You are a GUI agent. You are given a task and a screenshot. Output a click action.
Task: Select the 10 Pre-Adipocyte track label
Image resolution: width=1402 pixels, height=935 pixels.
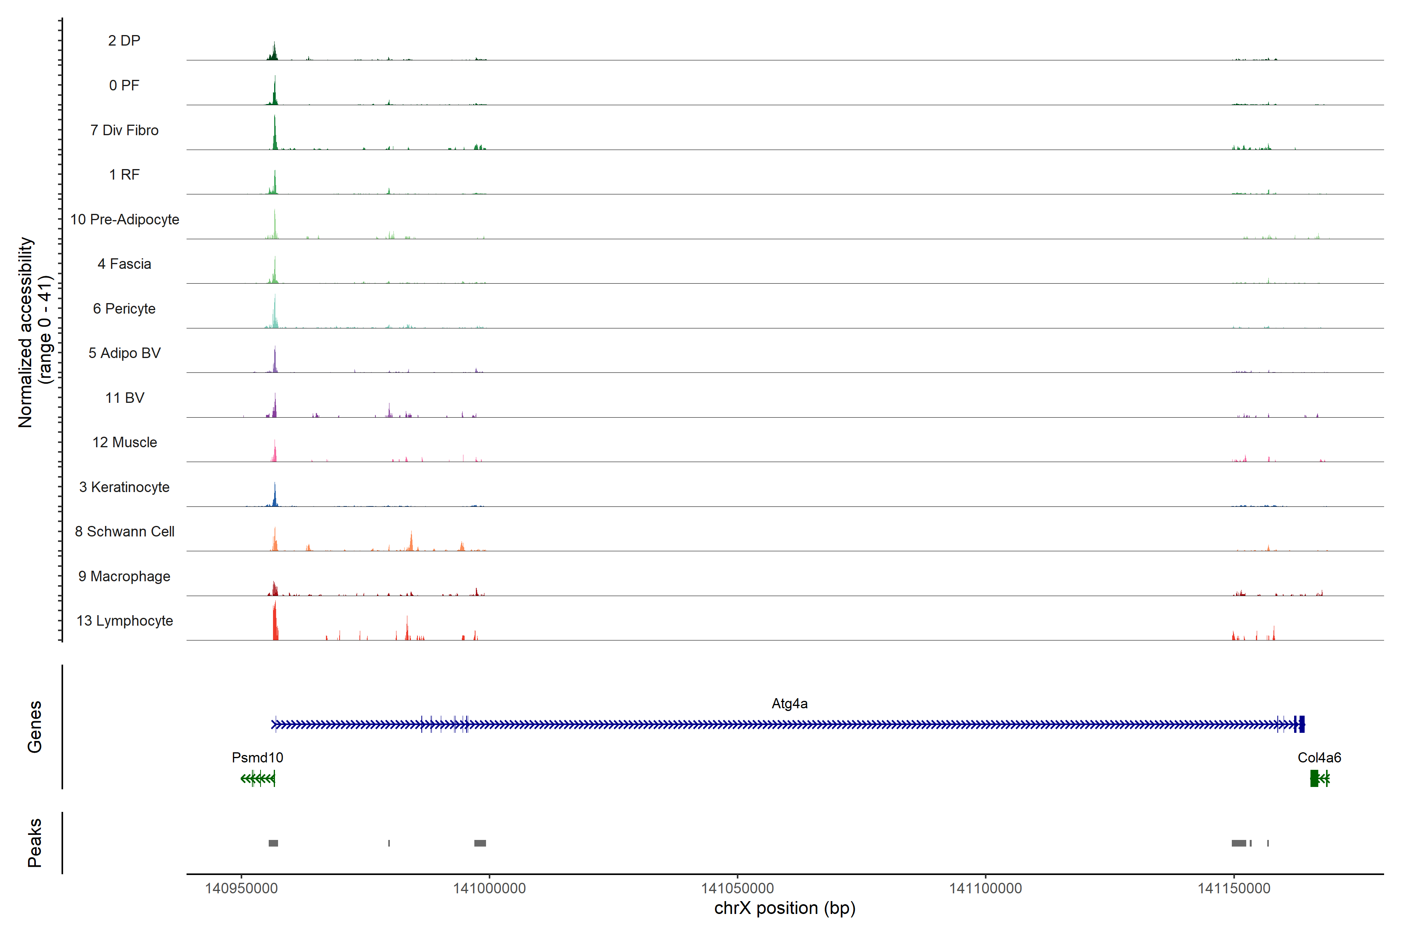pos(125,219)
